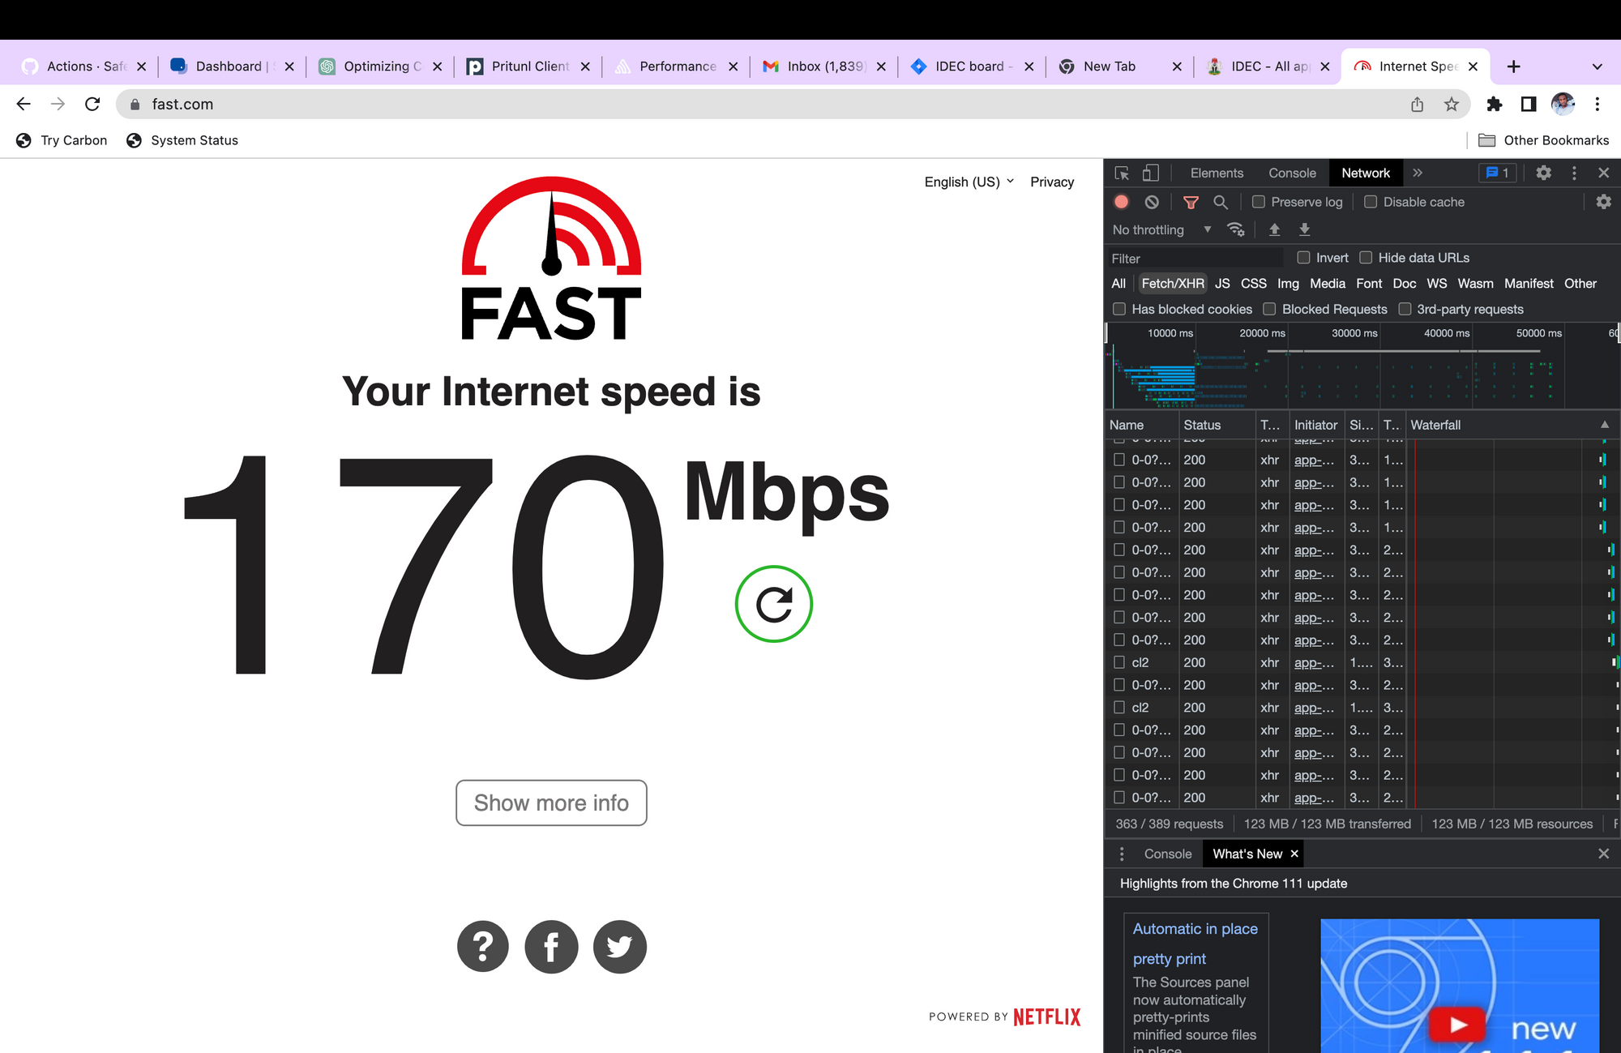Import HAR file upload arrow icon
The image size is (1621, 1053).
[1274, 229]
